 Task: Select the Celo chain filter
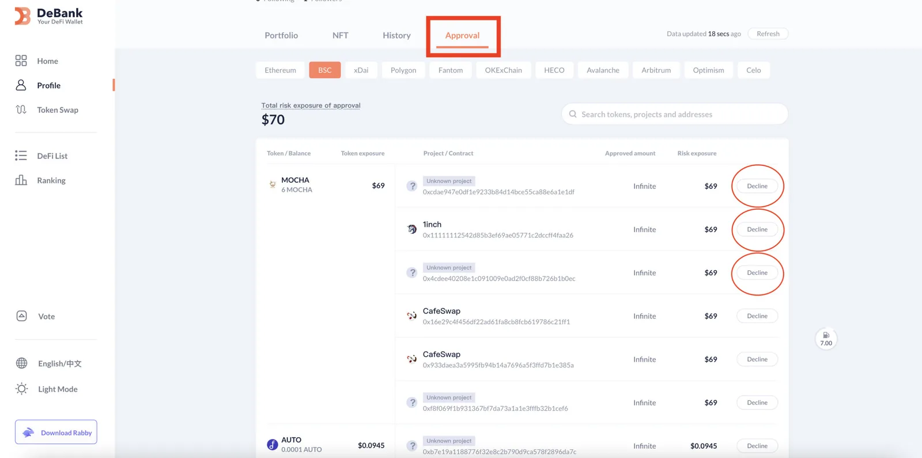point(754,70)
